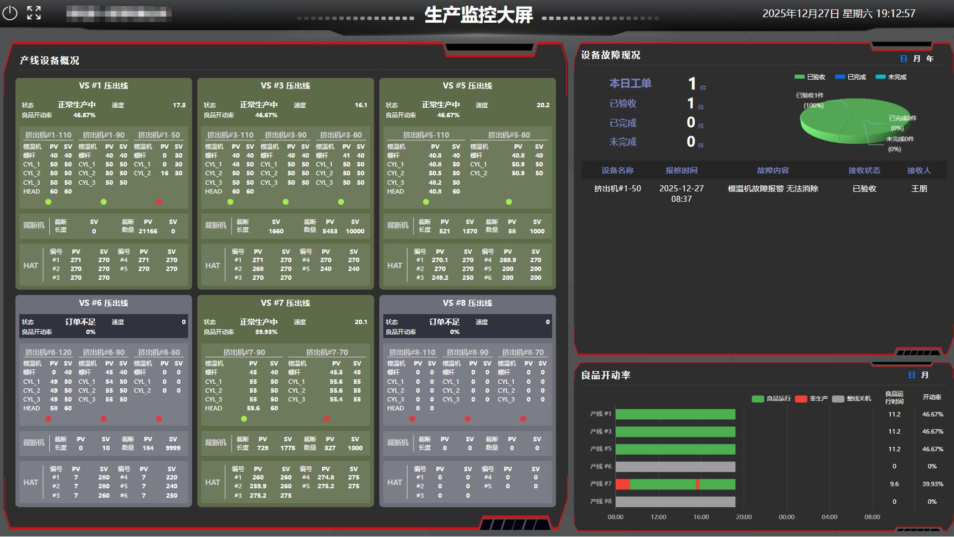Viewport: 954px width, 537px height.
Task: Click the 接收状态 column header
Action: 864,170
